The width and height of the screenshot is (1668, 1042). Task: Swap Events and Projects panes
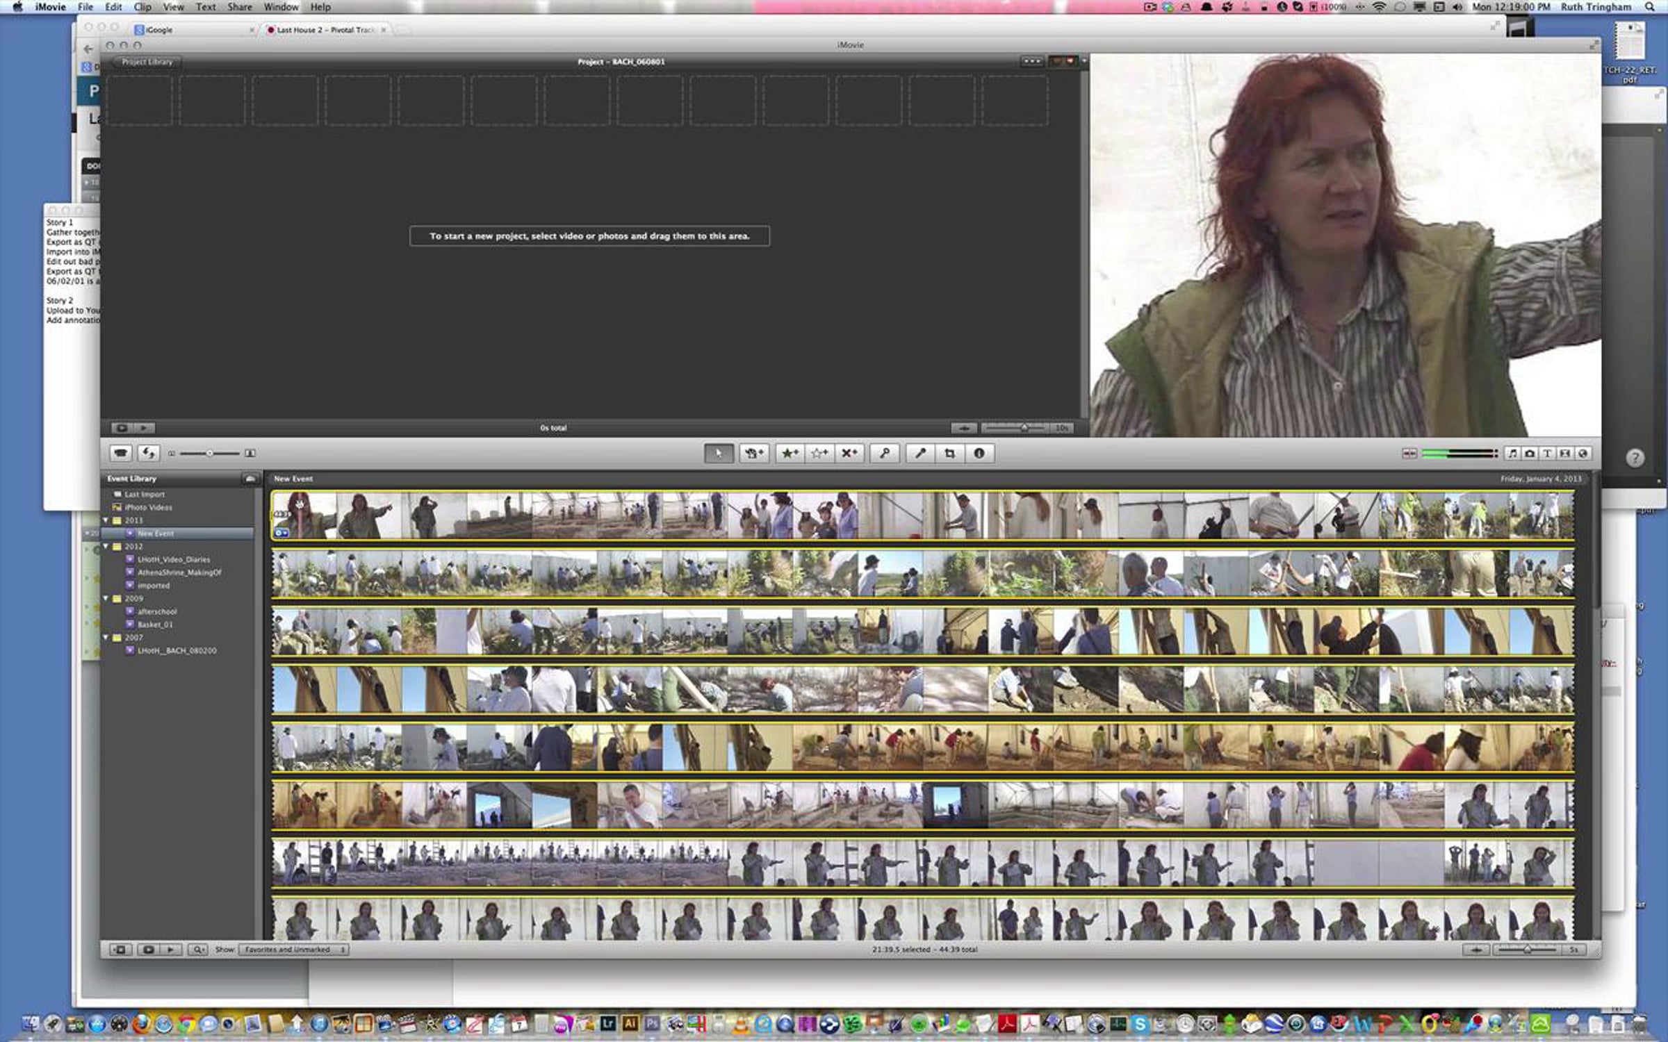pos(148,454)
